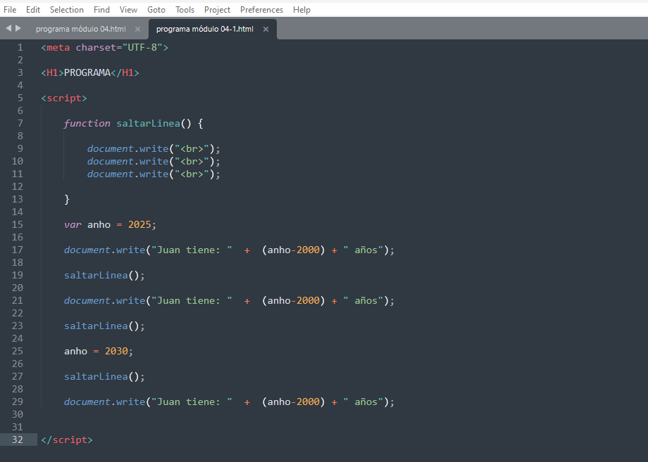Click anho in the line 25 assignment
Viewport: 648px width, 462px height.
click(75, 351)
